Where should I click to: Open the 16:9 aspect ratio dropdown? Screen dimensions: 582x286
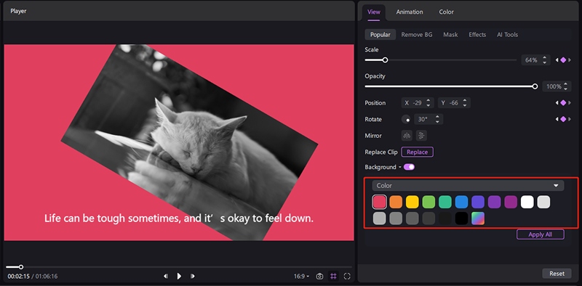click(301, 277)
